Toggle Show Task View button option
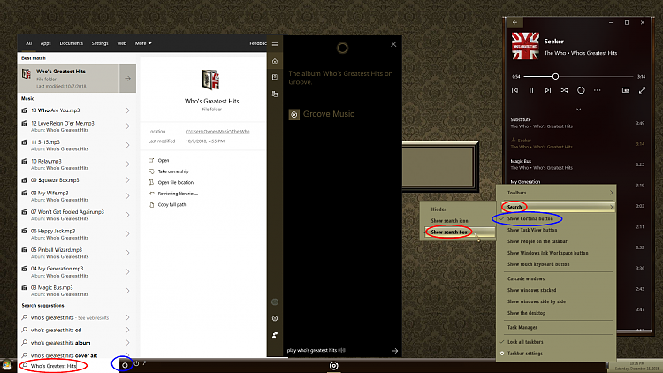 point(532,230)
